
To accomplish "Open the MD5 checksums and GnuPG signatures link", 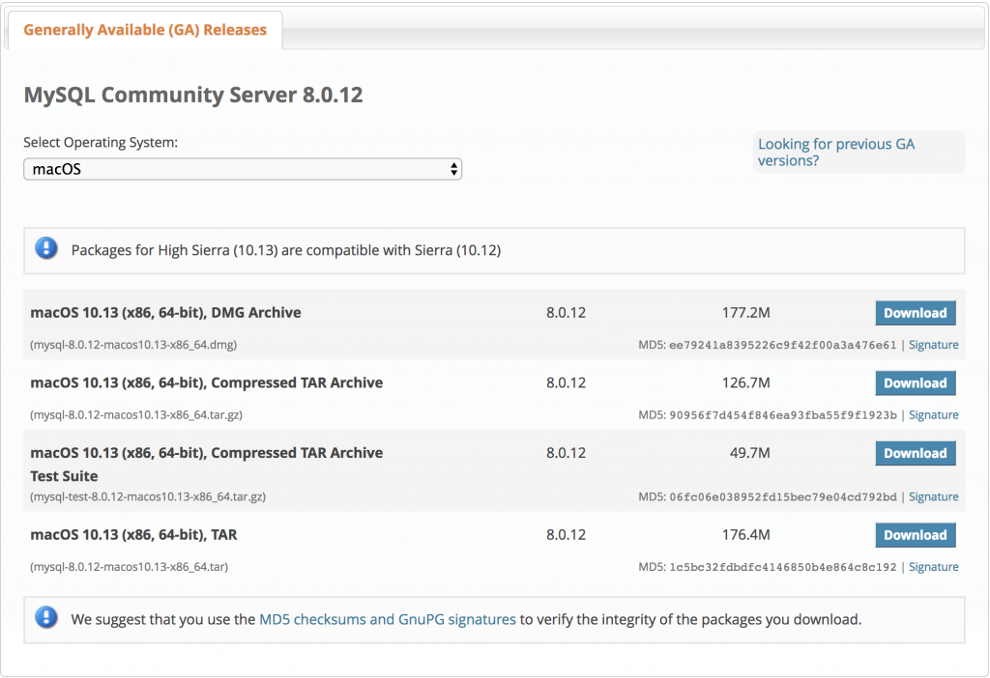I will 388,619.
